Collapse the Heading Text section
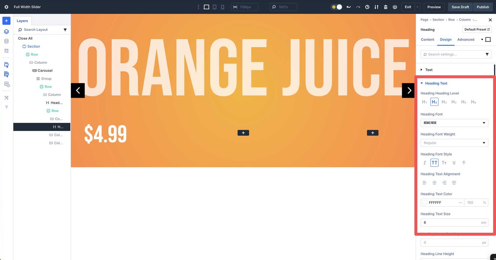 tap(422, 83)
